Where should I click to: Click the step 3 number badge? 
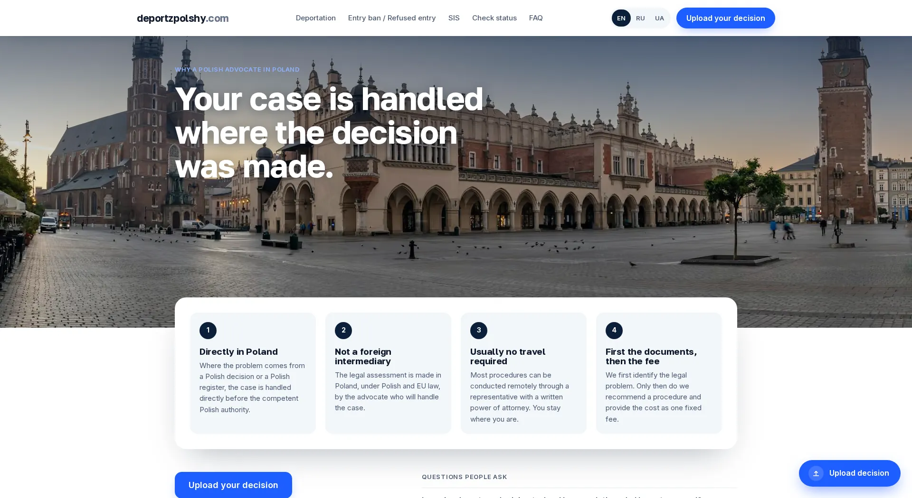click(479, 331)
